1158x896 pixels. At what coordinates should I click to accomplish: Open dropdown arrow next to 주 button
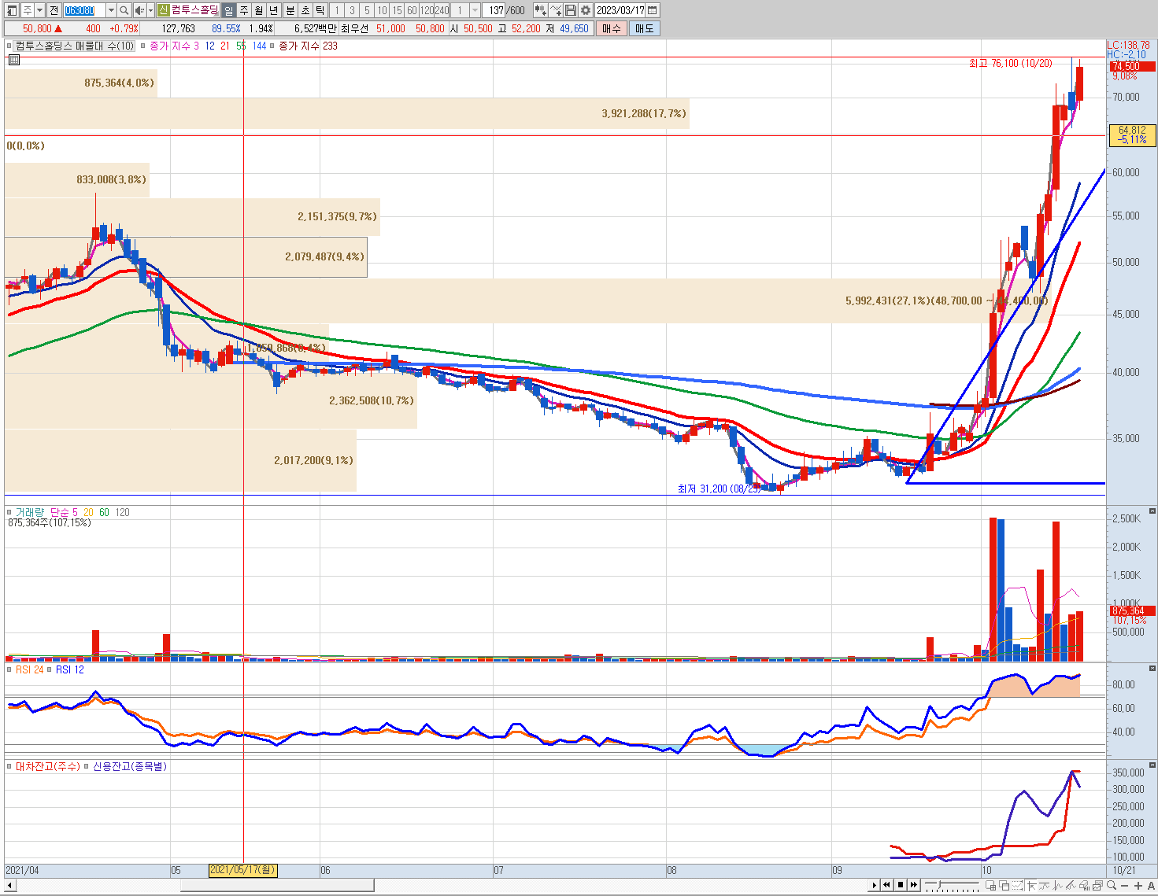40,10
